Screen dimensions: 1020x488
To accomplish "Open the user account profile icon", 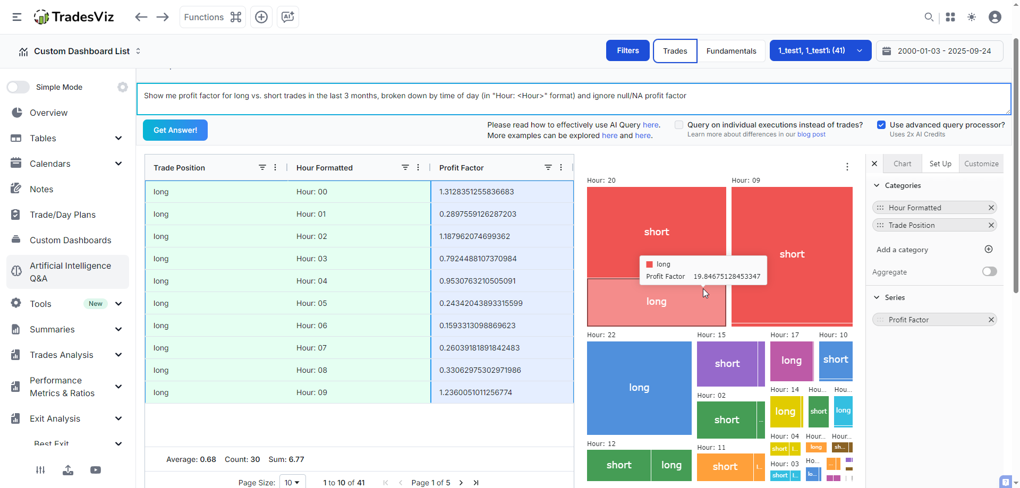I will [x=995, y=17].
